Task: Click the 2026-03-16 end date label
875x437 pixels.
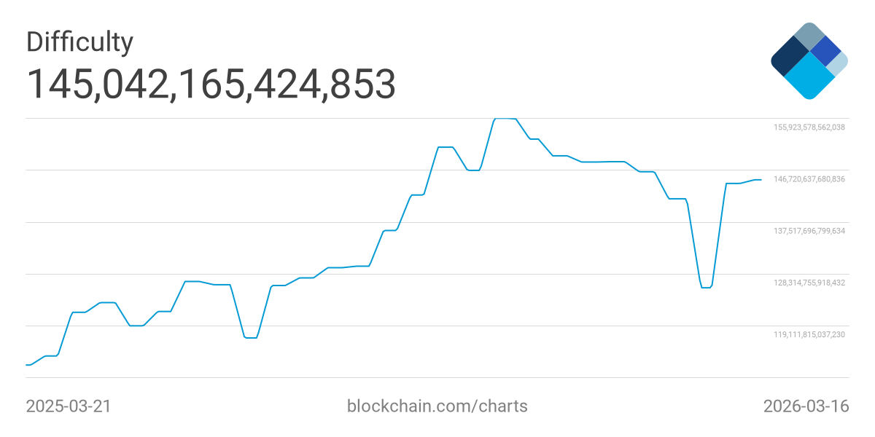Action: pos(806,406)
